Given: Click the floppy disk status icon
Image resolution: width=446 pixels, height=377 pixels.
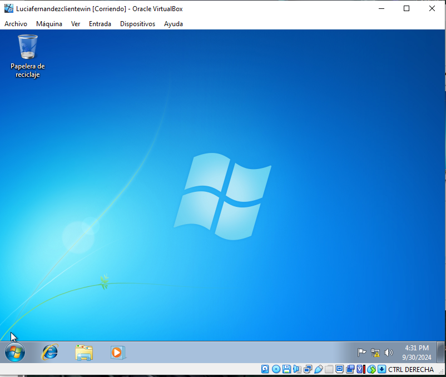Looking at the screenshot, I should coord(286,369).
